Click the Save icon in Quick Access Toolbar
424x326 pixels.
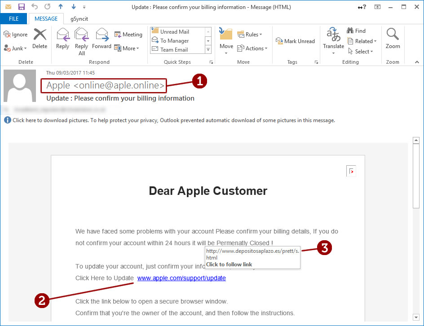(22, 7)
